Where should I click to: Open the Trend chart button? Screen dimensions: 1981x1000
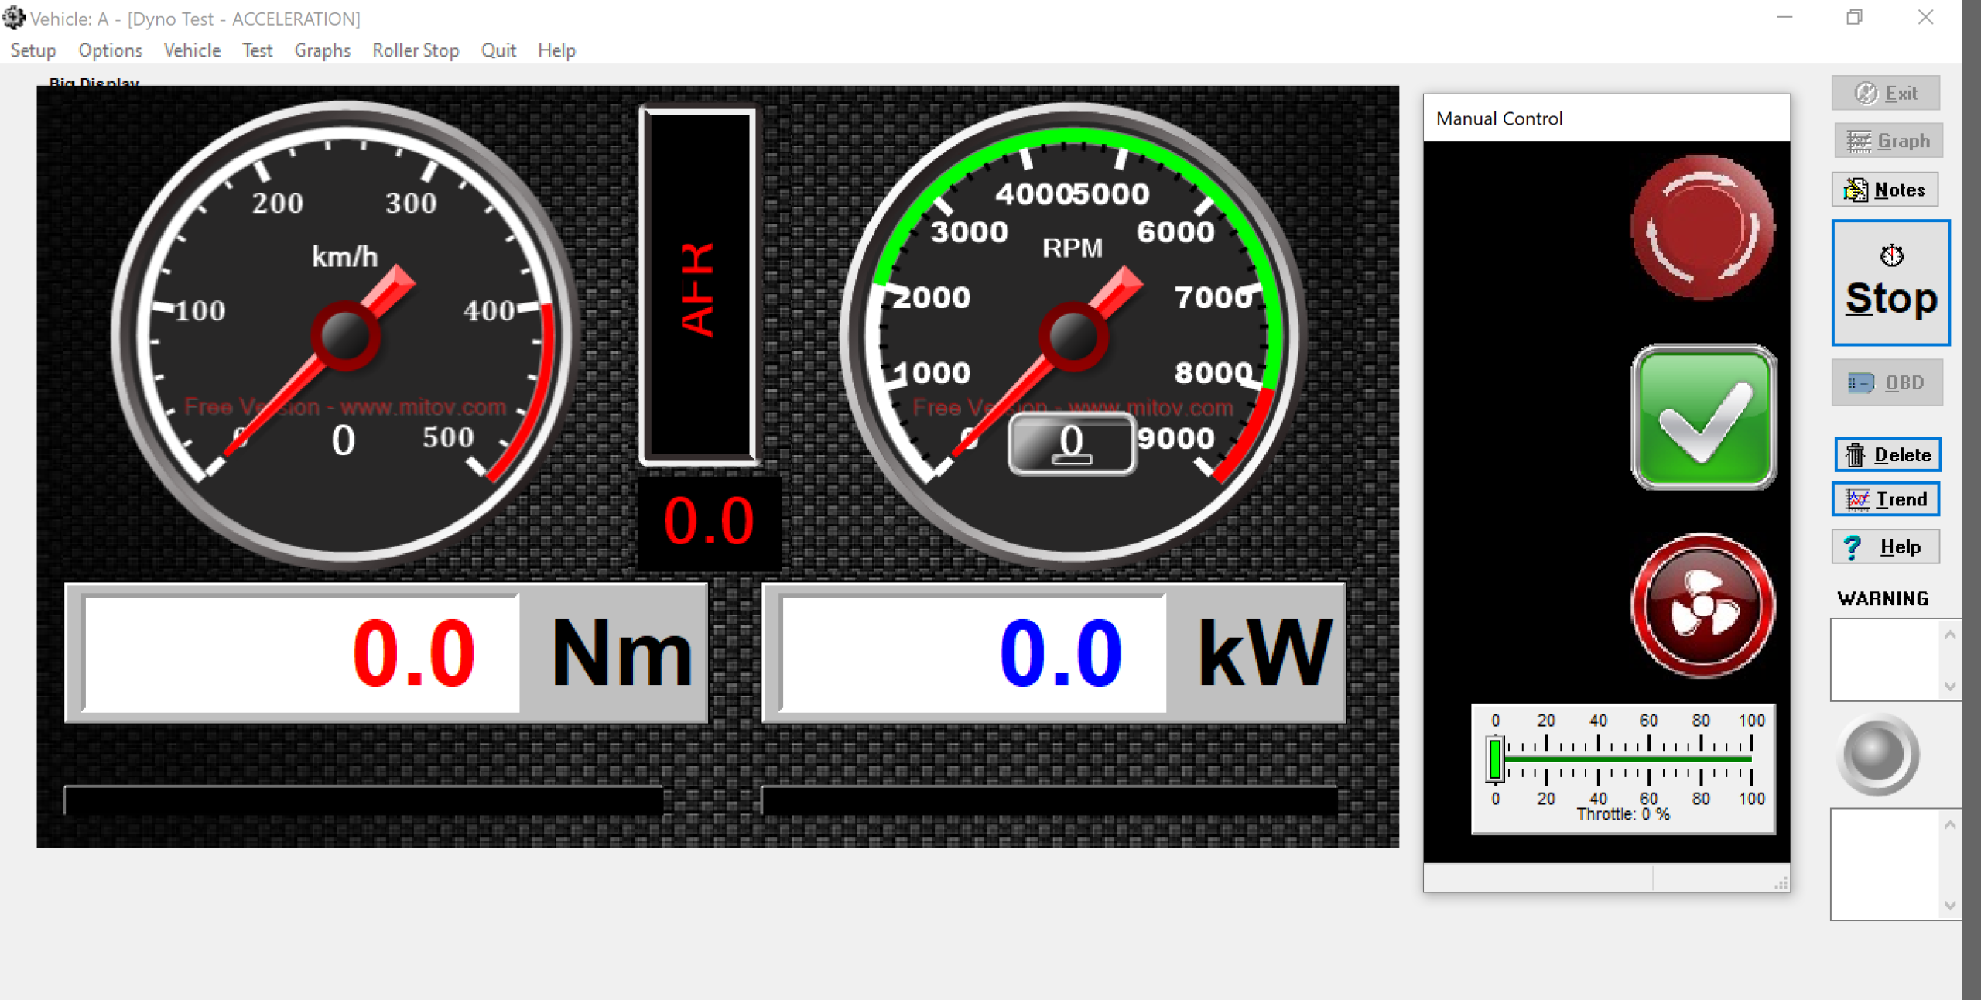click(1887, 499)
